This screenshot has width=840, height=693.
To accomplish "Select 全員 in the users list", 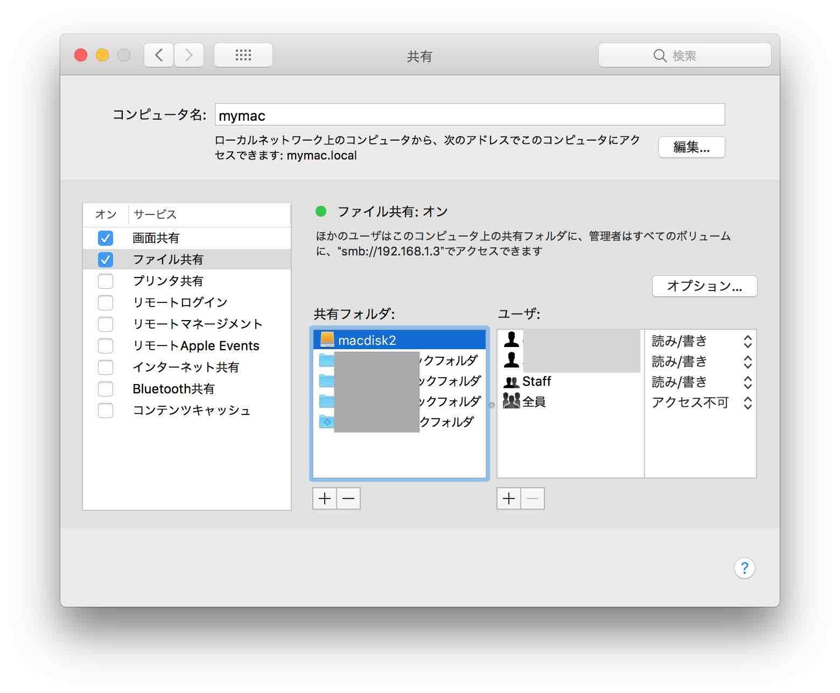I will (571, 401).
